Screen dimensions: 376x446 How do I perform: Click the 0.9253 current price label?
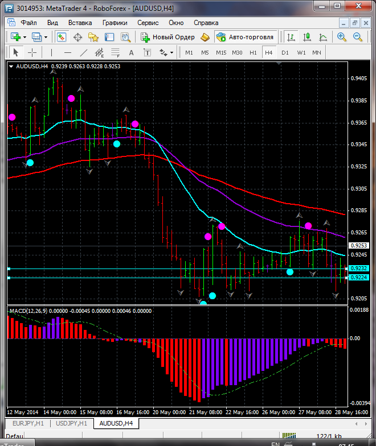(359, 246)
